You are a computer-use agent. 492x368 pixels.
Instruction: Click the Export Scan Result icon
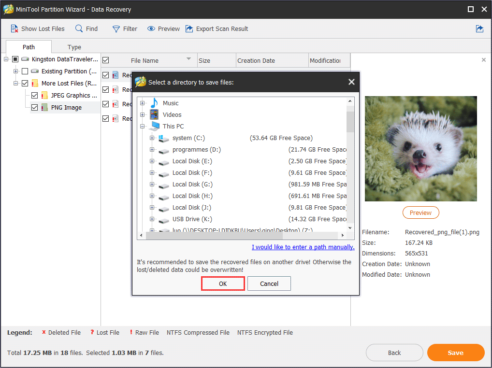tap(189, 29)
